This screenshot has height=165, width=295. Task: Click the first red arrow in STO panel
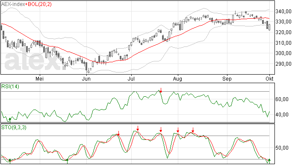tap(118, 133)
